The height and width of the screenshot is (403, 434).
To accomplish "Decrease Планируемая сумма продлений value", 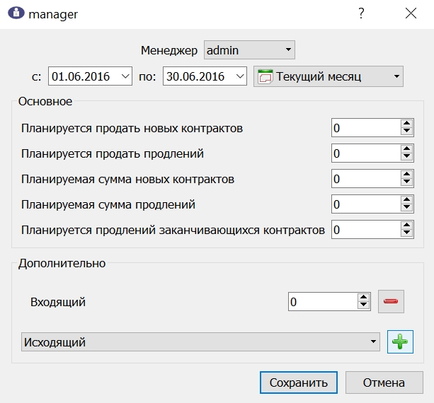I will click(406, 208).
